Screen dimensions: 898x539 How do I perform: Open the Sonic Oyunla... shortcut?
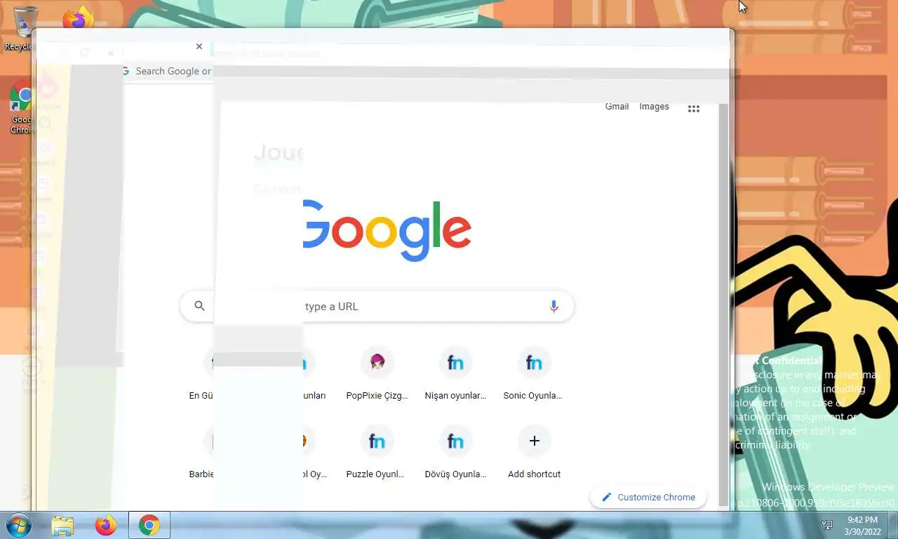[x=534, y=375]
